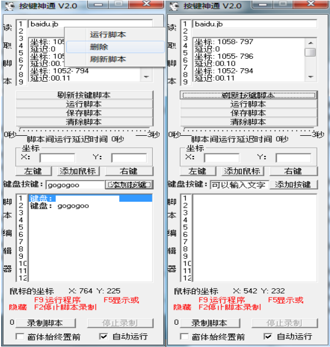Click line 坐标: 1058- 797 in right preview
This screenshot has width=330, height=347.
[224, 42]
